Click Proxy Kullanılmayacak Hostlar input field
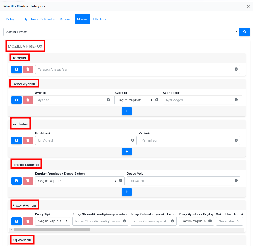Viewport: 253px width, 246px height. click(153, 221)
